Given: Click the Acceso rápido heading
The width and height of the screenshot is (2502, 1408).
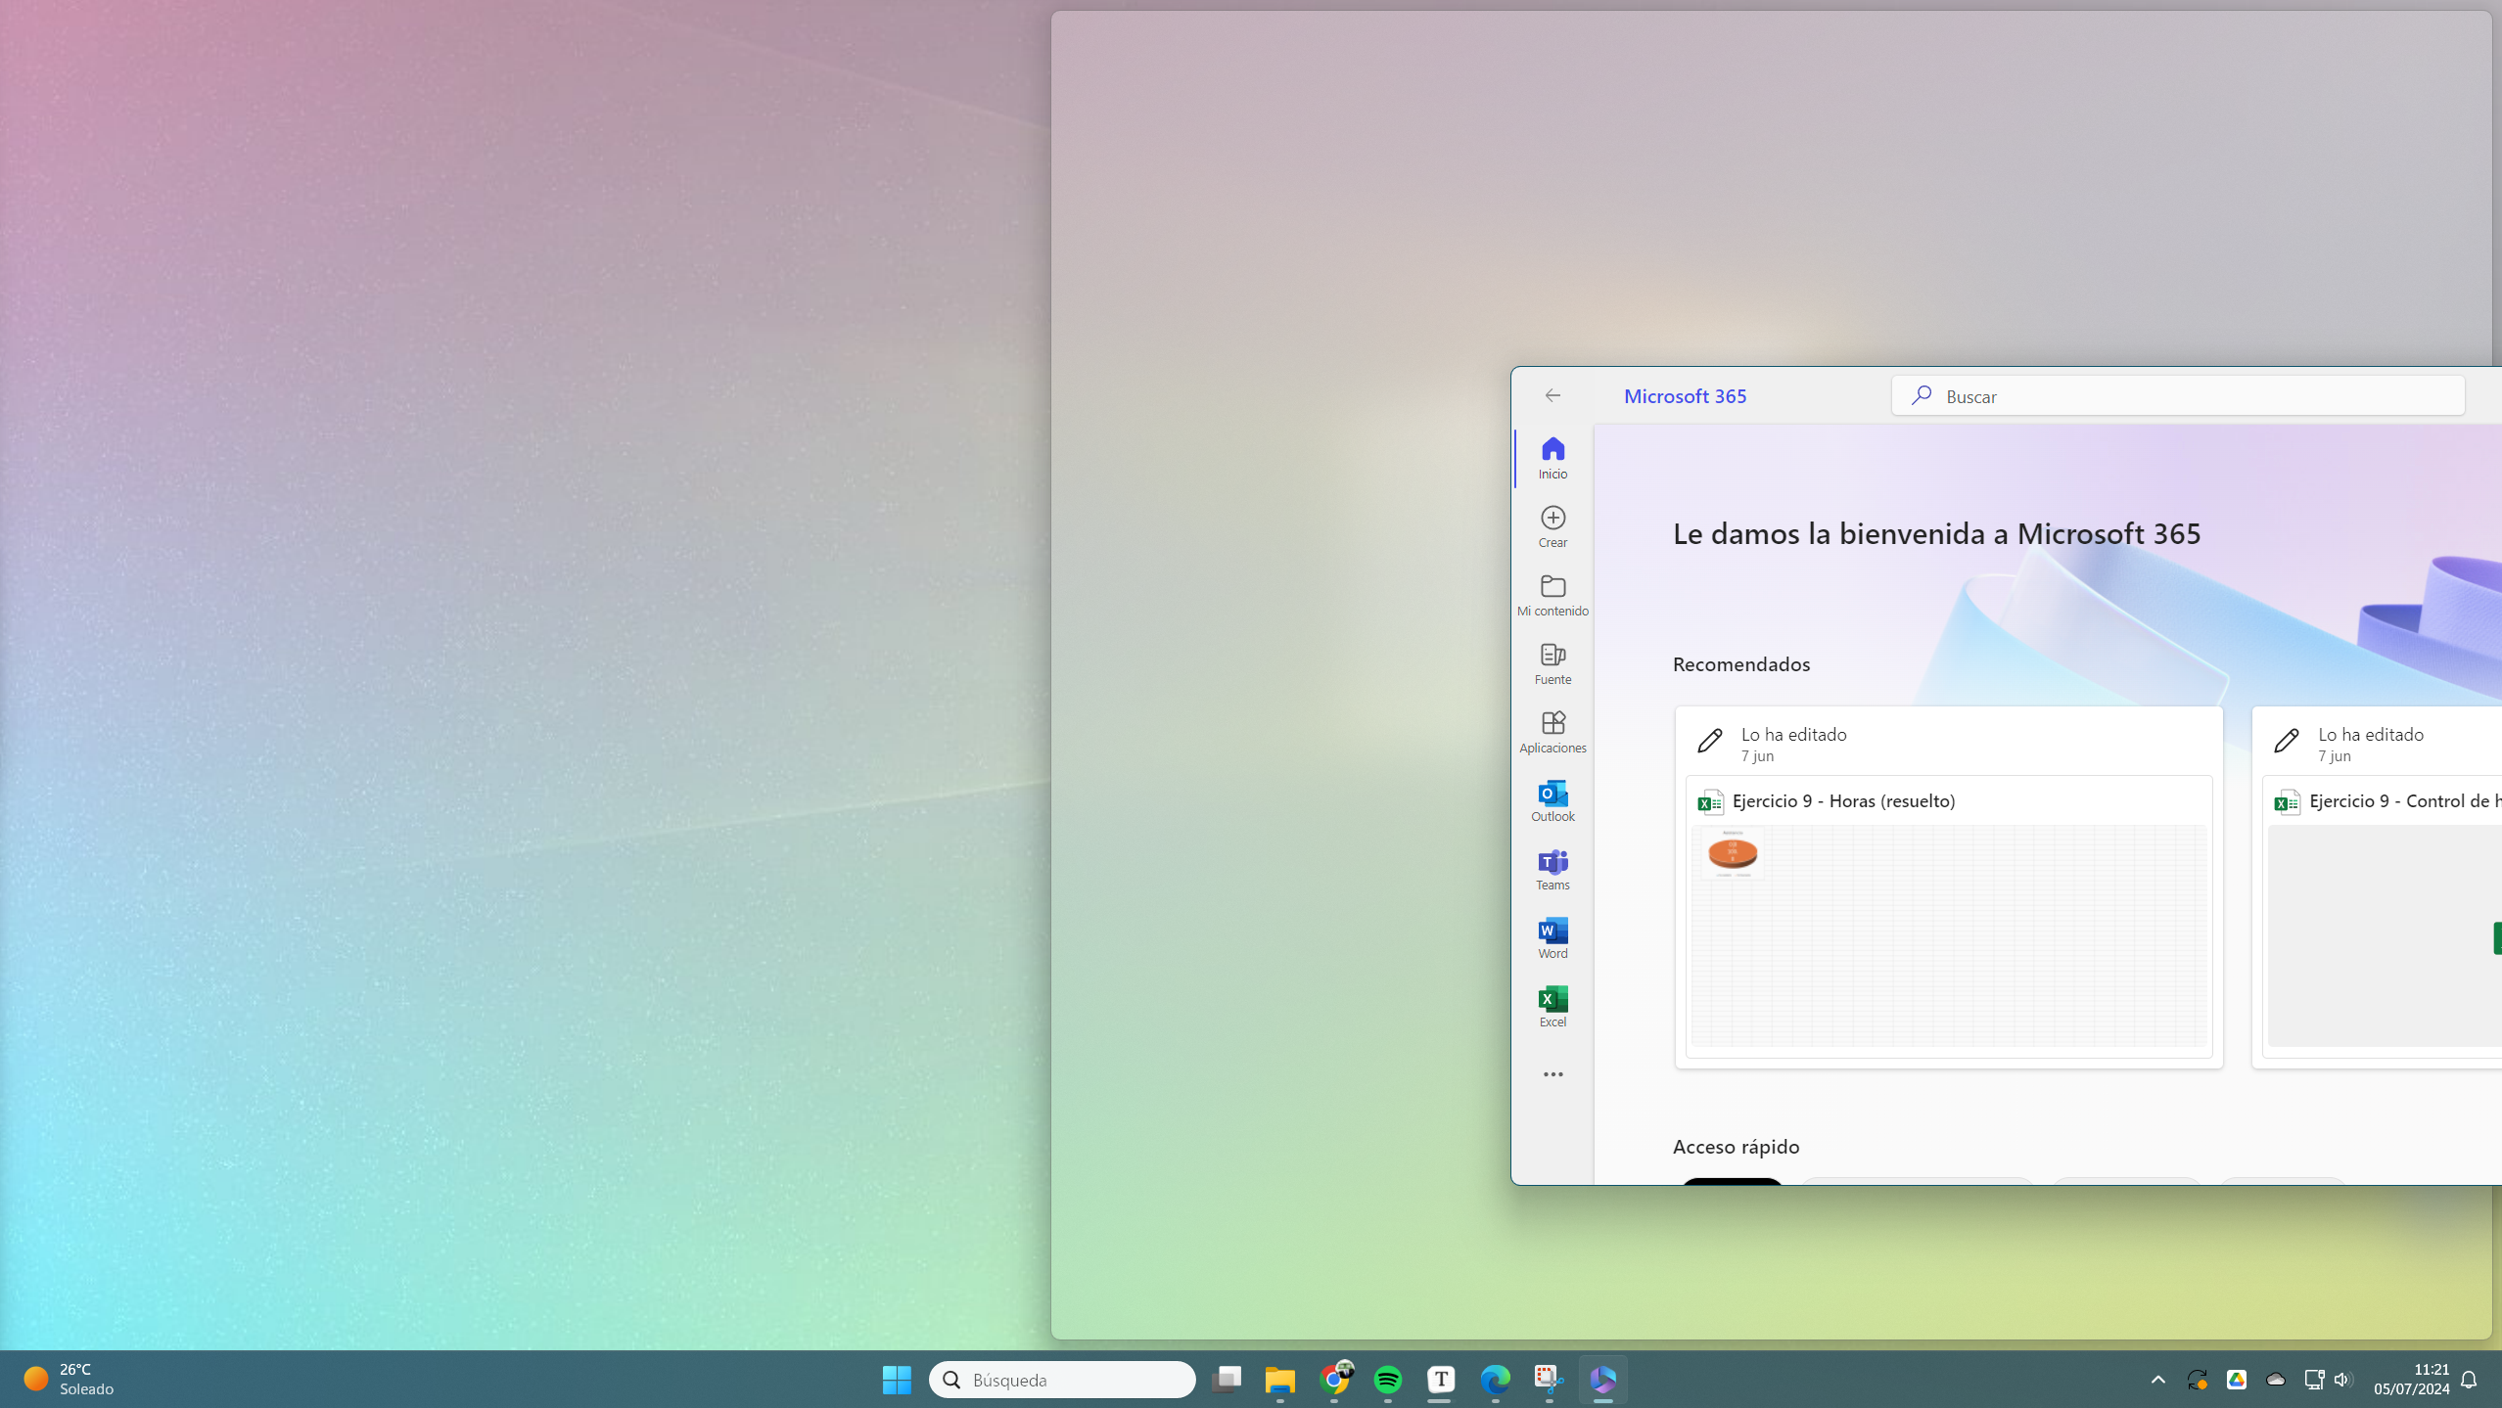Looking at the screenshot, I should coord(1736,1147).
